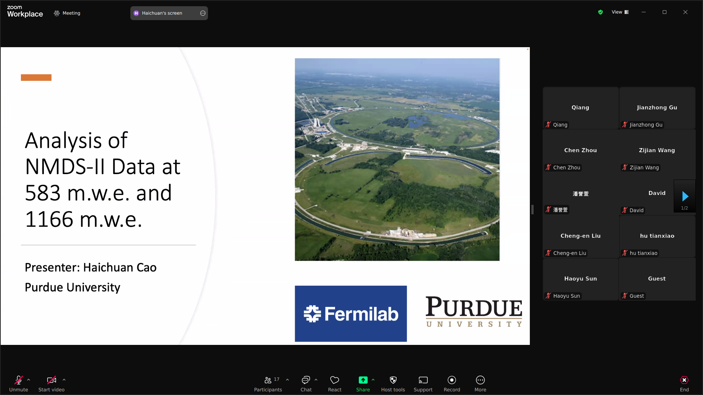Start video camera
Viewport: 703px width, 395px height.
pyautogui.click(x=51, y=383)
